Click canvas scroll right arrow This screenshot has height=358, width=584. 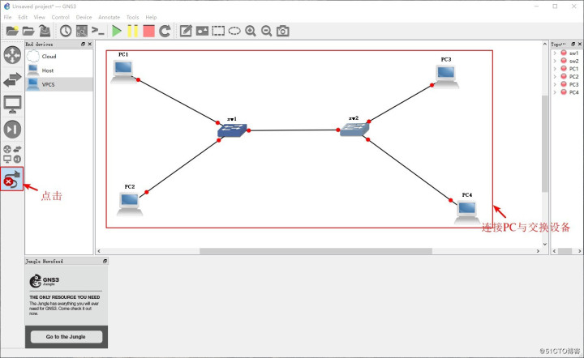click(538, 251)
